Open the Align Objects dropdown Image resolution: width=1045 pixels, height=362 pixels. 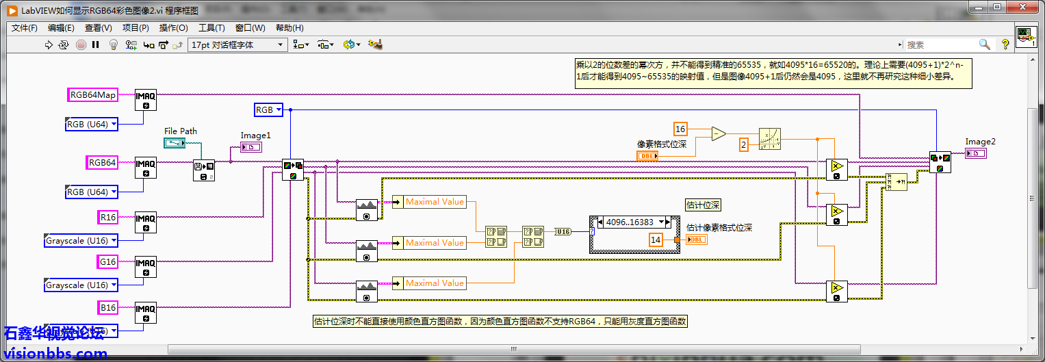[300, 45]
